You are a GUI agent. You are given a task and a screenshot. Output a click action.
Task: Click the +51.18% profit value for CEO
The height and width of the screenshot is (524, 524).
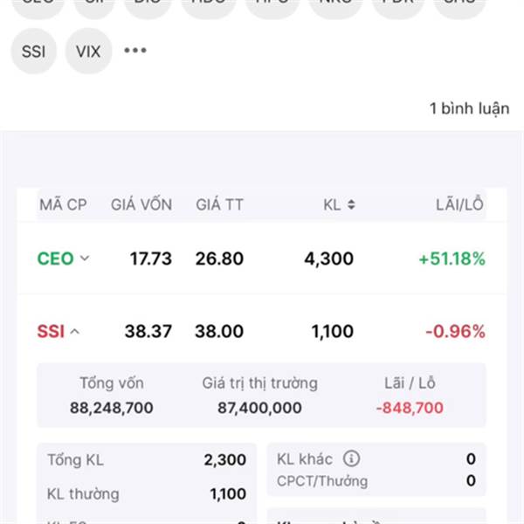pos(452,259)
